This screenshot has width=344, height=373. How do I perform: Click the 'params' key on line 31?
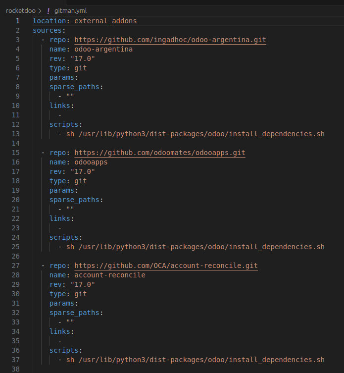[62, 304]
